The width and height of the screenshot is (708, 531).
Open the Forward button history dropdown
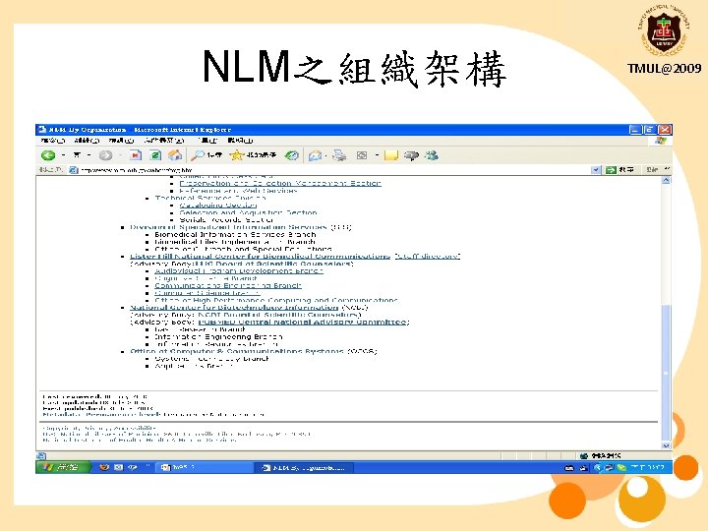[121, 155]
